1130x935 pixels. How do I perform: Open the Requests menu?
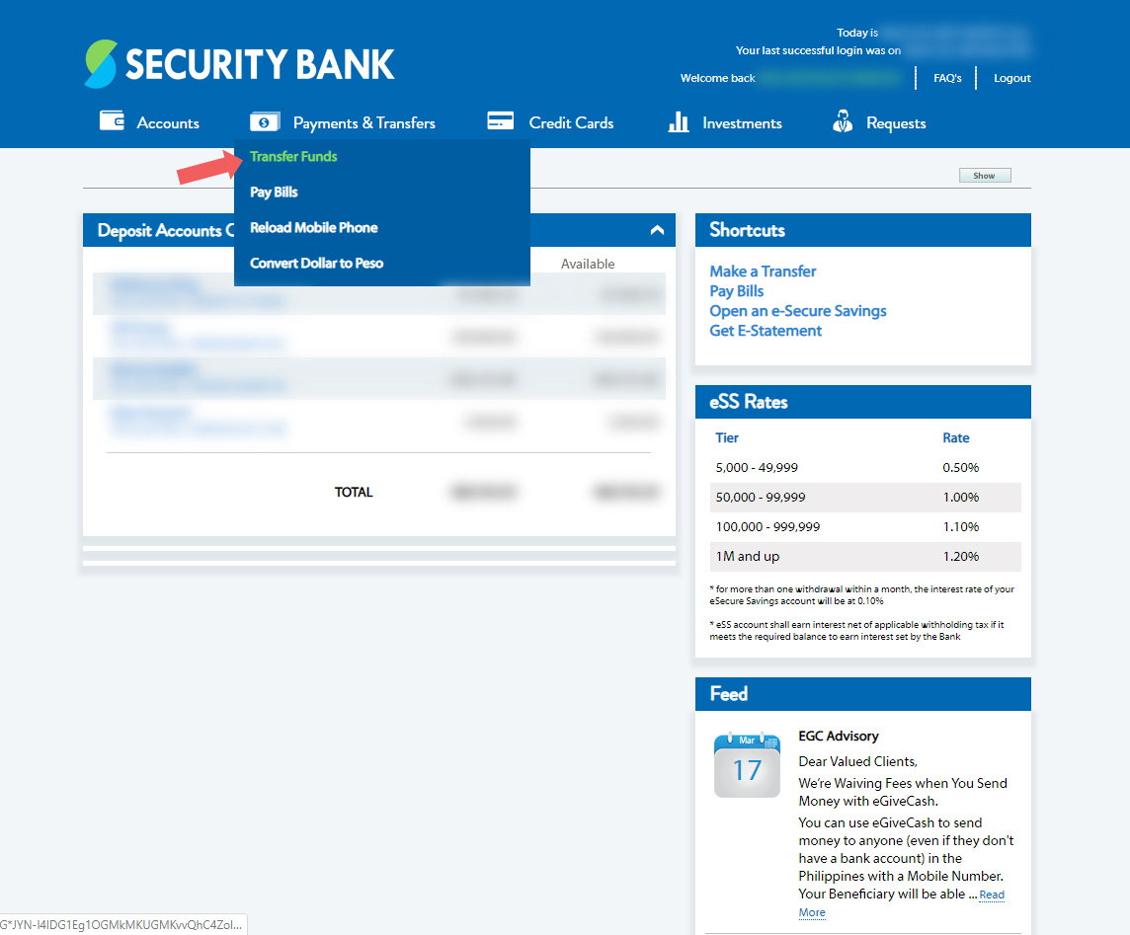pyautogui.click(x=896, y=123)
